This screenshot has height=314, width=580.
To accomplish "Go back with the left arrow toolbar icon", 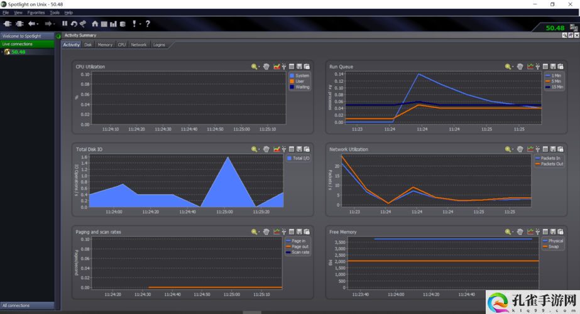I will [31, 24].
